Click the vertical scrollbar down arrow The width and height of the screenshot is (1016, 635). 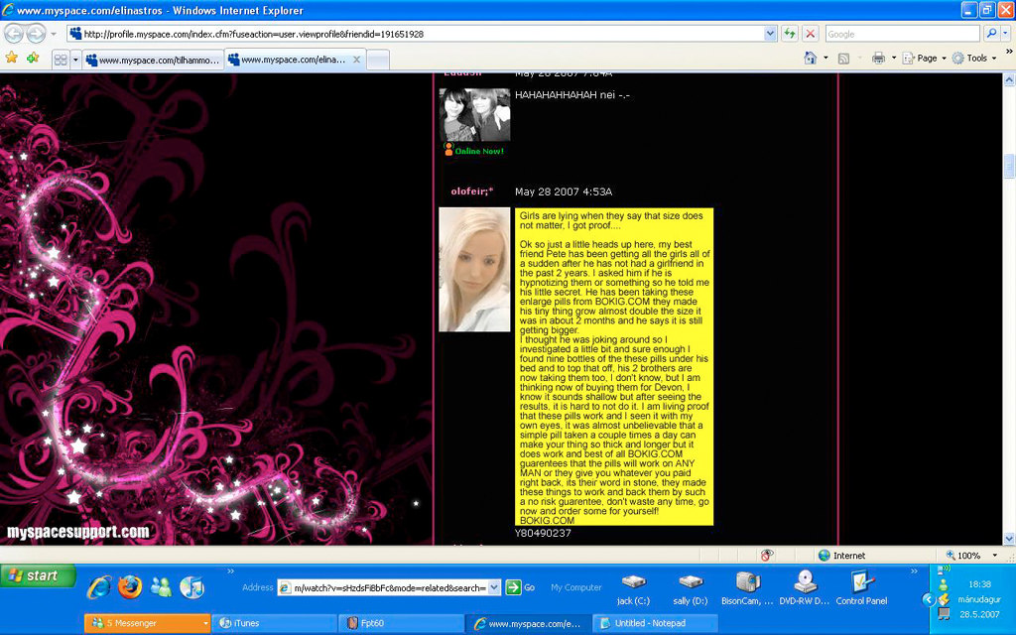(x=1009, y=539)
